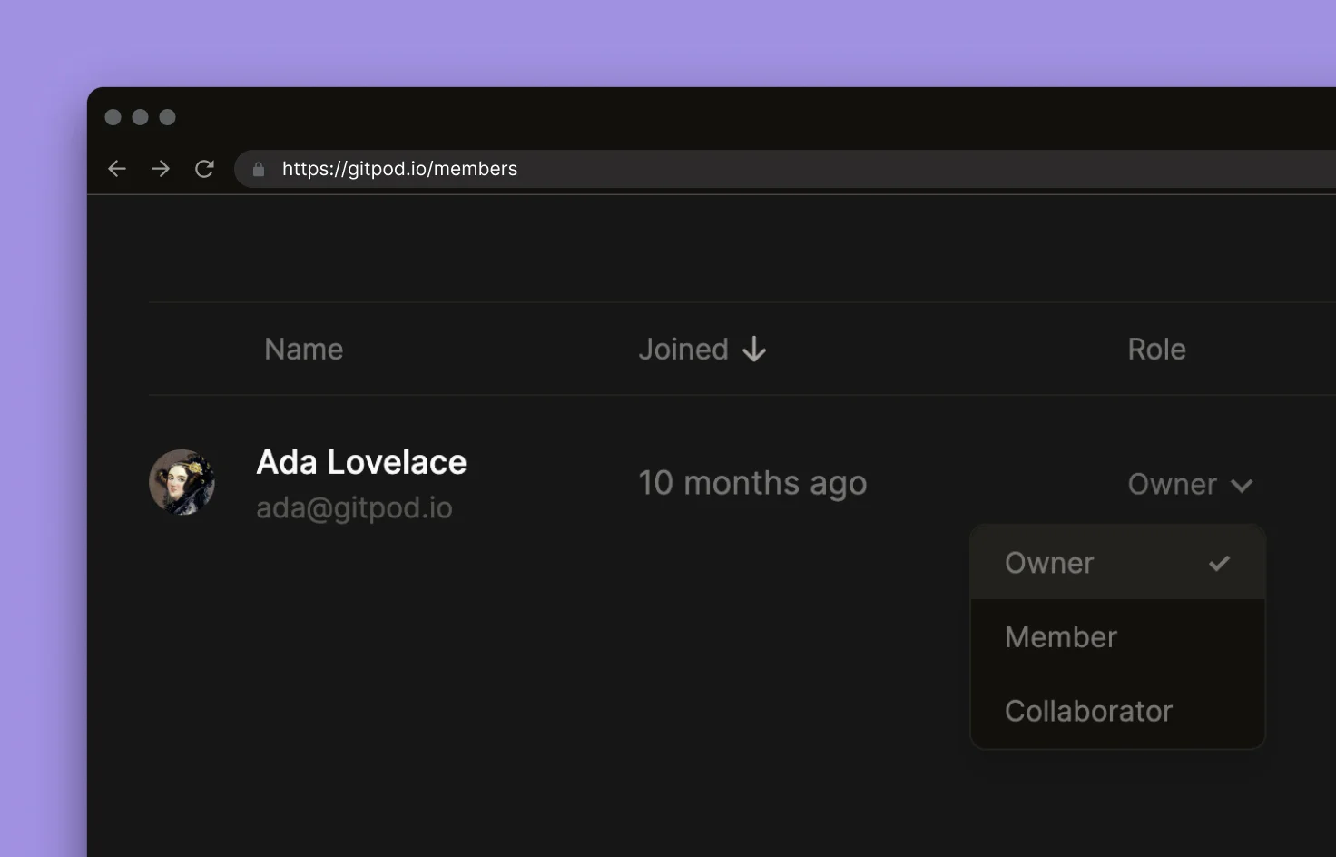Click the ada@gitpod.io email address
Screen dimensions: 1336x857
[354, 507]
